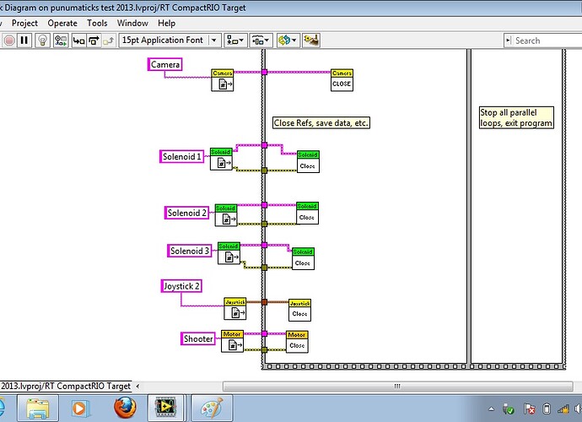This screenshot has height=422, width=582.
Task: Click the Step Out toolbar button
Action: pos(108,41)
